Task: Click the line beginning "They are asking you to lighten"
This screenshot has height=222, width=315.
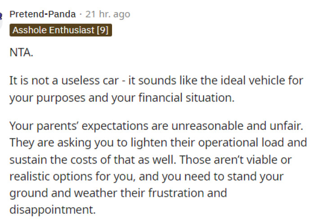Action: [x=158, y=143]
